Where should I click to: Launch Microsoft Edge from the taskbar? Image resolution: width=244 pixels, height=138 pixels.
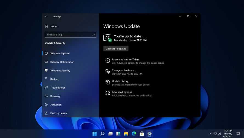[x=134, y=134]
